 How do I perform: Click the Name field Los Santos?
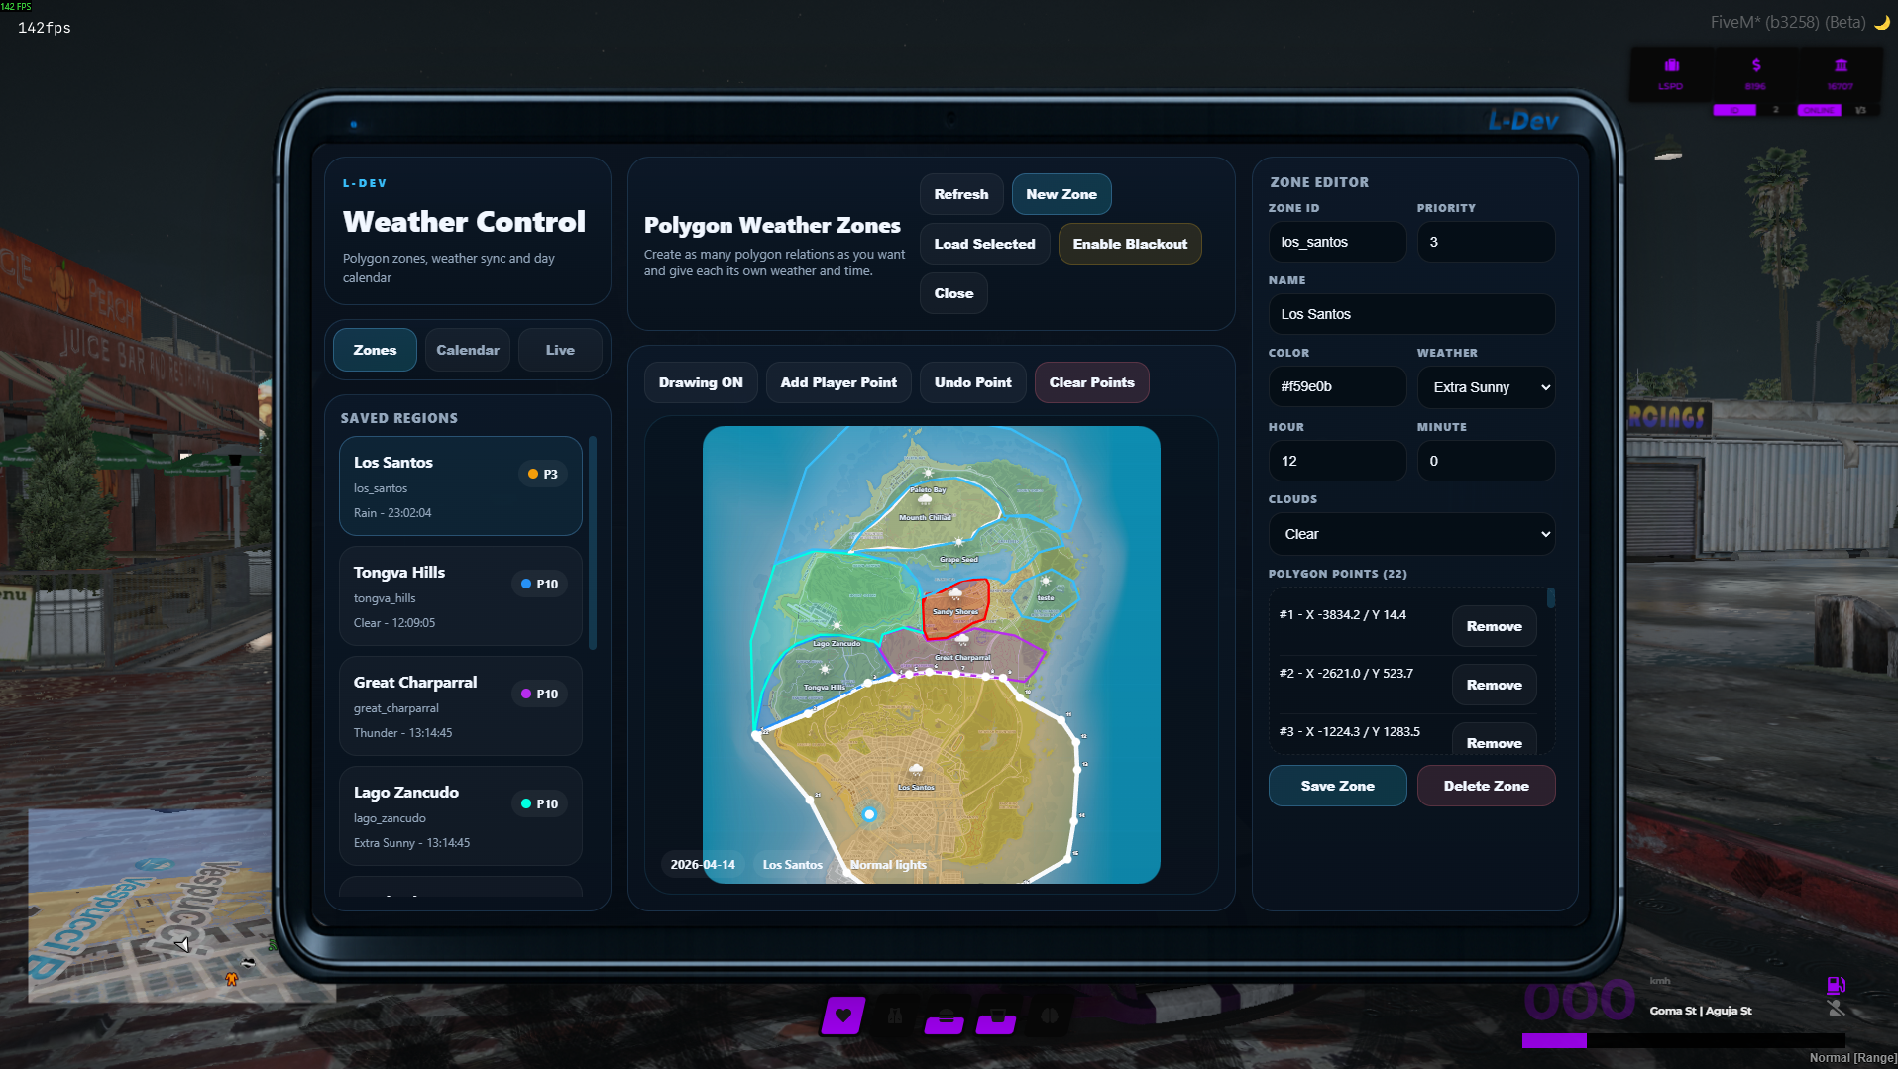pyautogui.click(x=1411, y=314)
